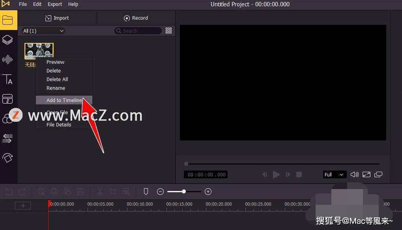Open the Overlays layers sidebar icon
The image size is (402, 230).
click(x=7, y=40)
